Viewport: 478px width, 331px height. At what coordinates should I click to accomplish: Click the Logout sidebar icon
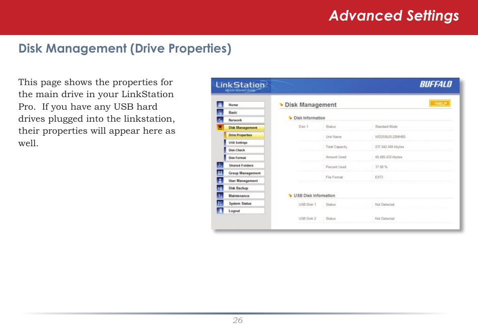tap(220, 211)
